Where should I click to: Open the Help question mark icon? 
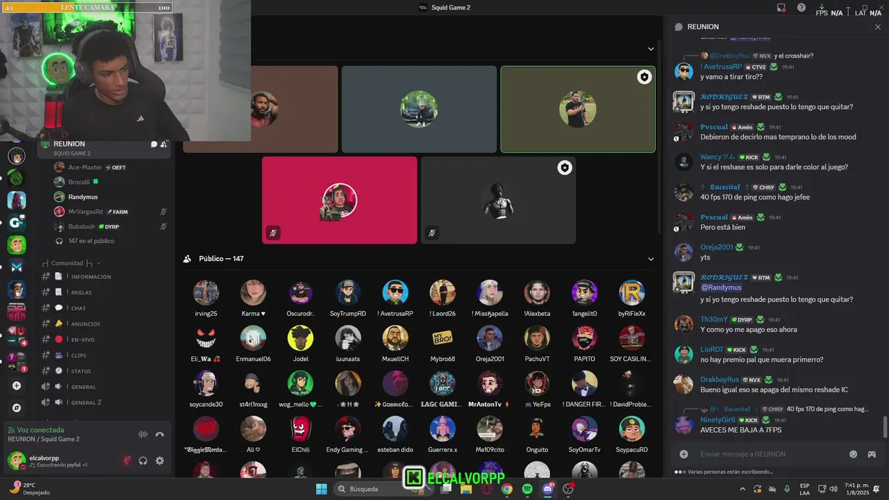coord(801,8)
